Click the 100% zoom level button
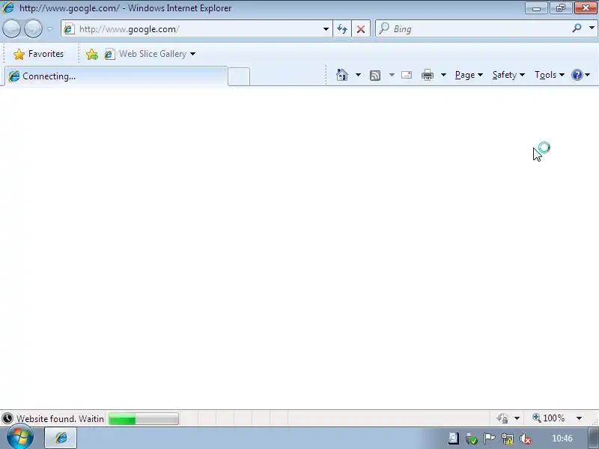The image size is (599, 449). tap(549, 418)
